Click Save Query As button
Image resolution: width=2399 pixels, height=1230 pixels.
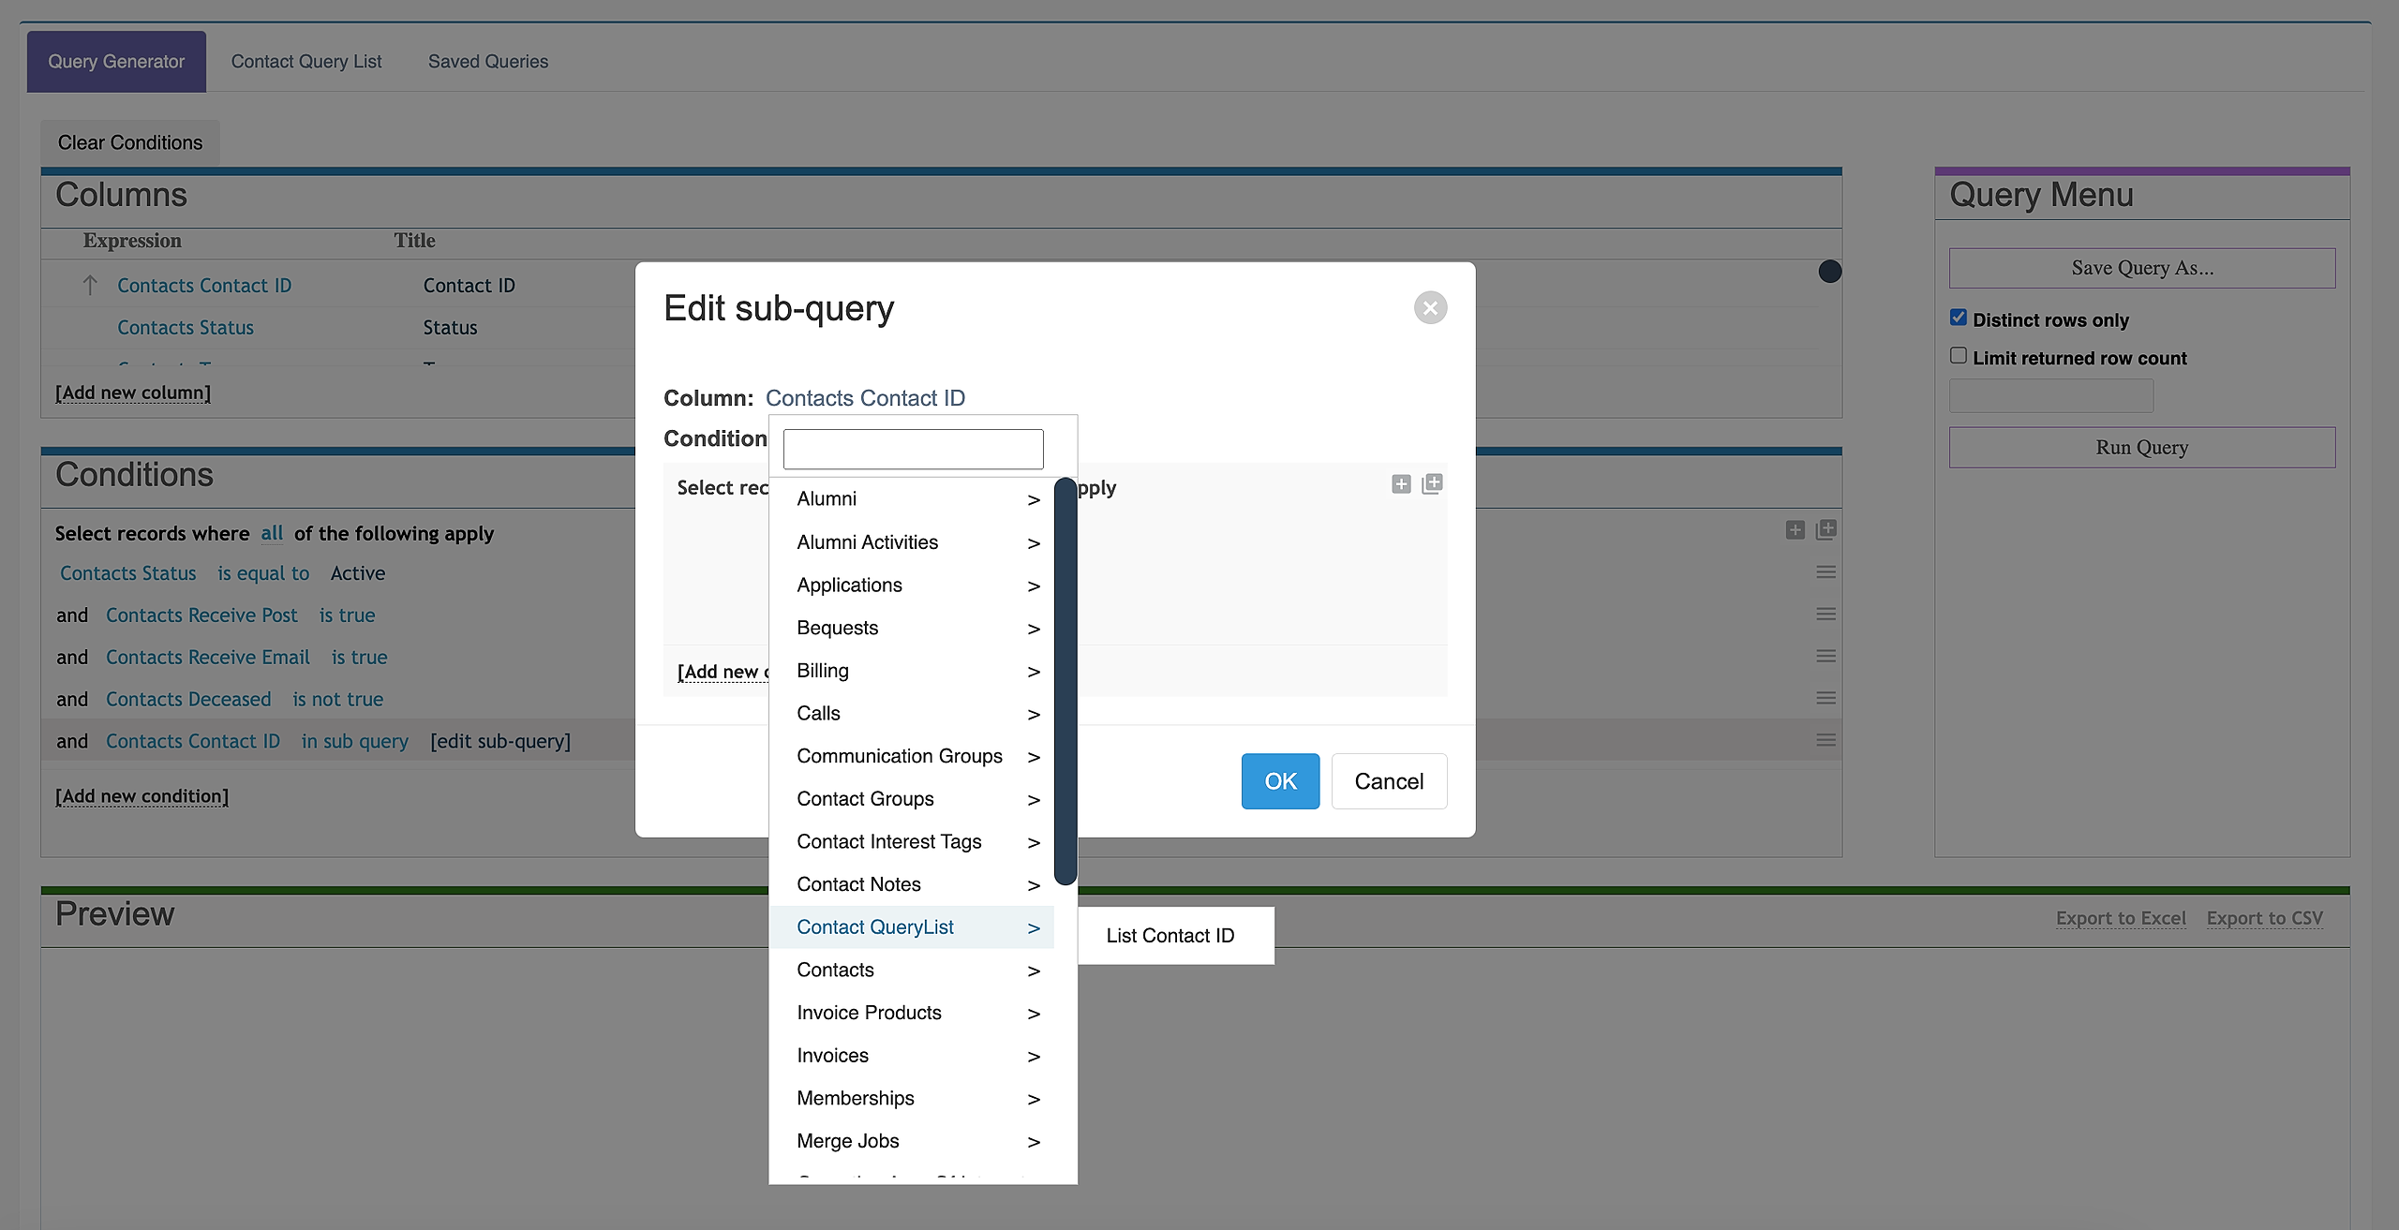click(x=2142, y=268)
